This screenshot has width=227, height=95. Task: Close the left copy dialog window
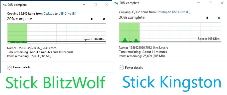click(107, 5)
